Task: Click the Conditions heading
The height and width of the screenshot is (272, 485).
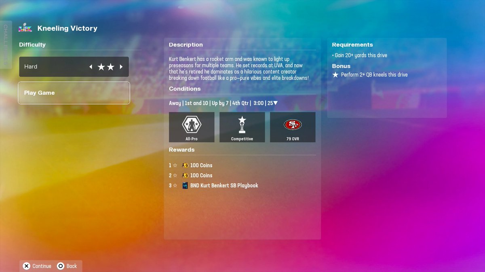Action: point(185,89)
